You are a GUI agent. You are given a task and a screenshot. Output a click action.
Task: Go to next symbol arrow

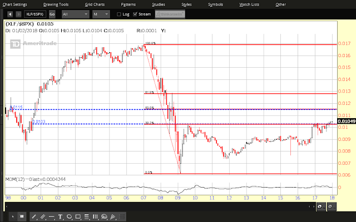pos(18,14)
